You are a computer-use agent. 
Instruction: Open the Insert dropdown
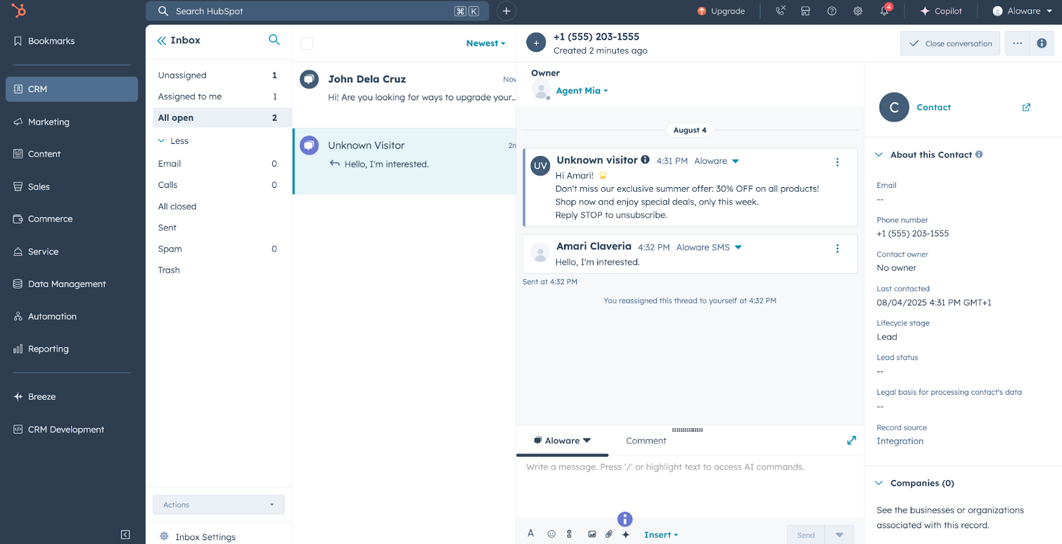(661, 535)
